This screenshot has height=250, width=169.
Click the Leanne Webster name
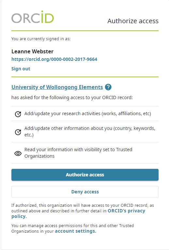(x=32, y=51)
